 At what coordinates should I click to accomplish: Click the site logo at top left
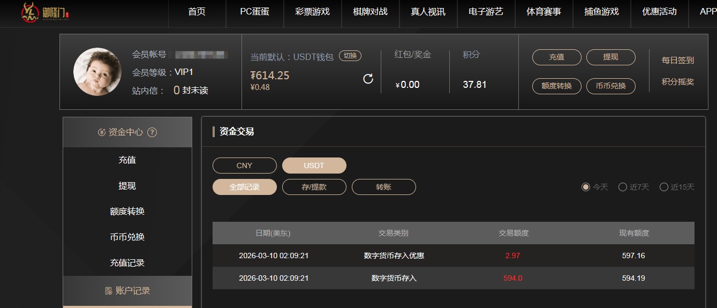coord(46,12)
